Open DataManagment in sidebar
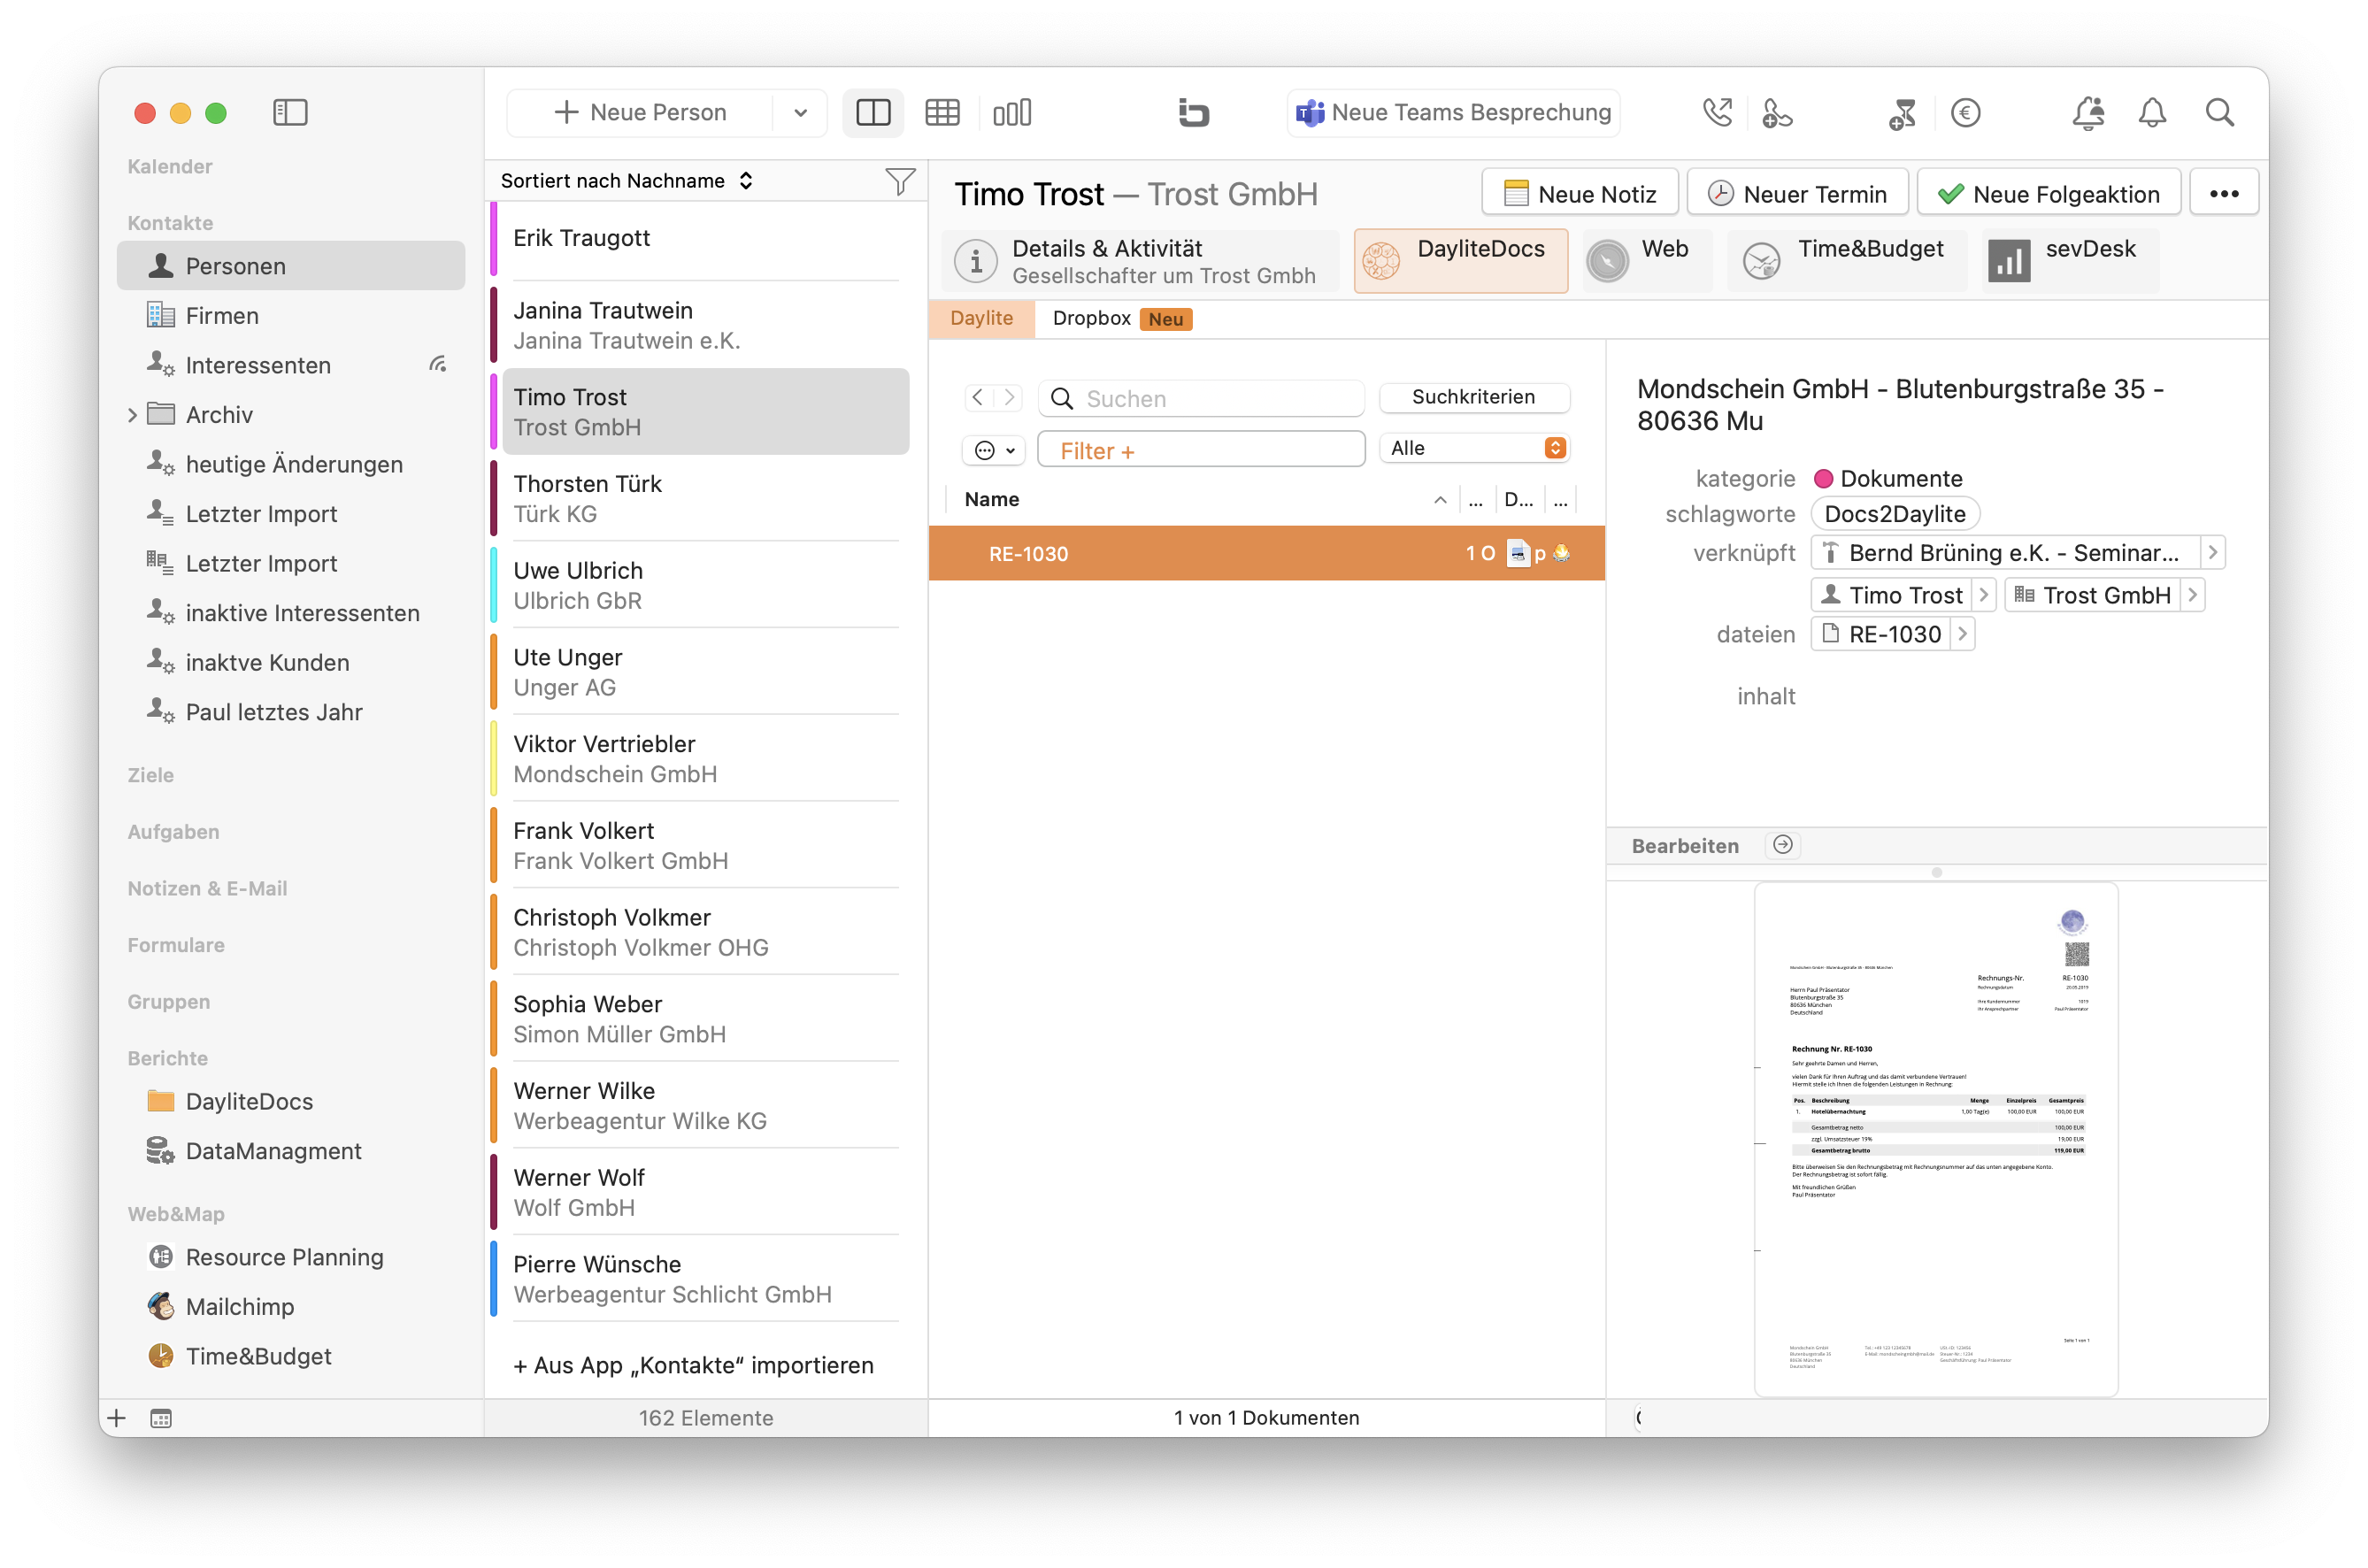 [x=290, y=1151]
